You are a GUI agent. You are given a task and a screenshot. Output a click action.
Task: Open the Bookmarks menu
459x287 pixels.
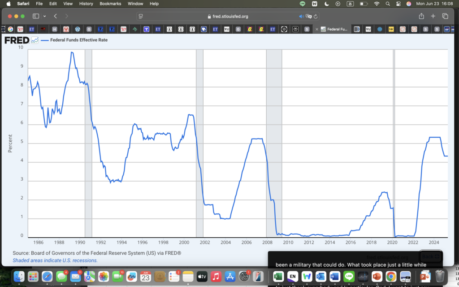(110, 4)
